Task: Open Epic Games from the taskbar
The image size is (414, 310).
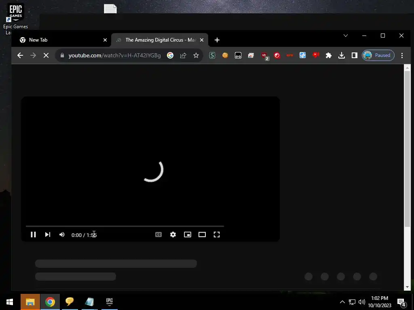Action: pos(109,302)
